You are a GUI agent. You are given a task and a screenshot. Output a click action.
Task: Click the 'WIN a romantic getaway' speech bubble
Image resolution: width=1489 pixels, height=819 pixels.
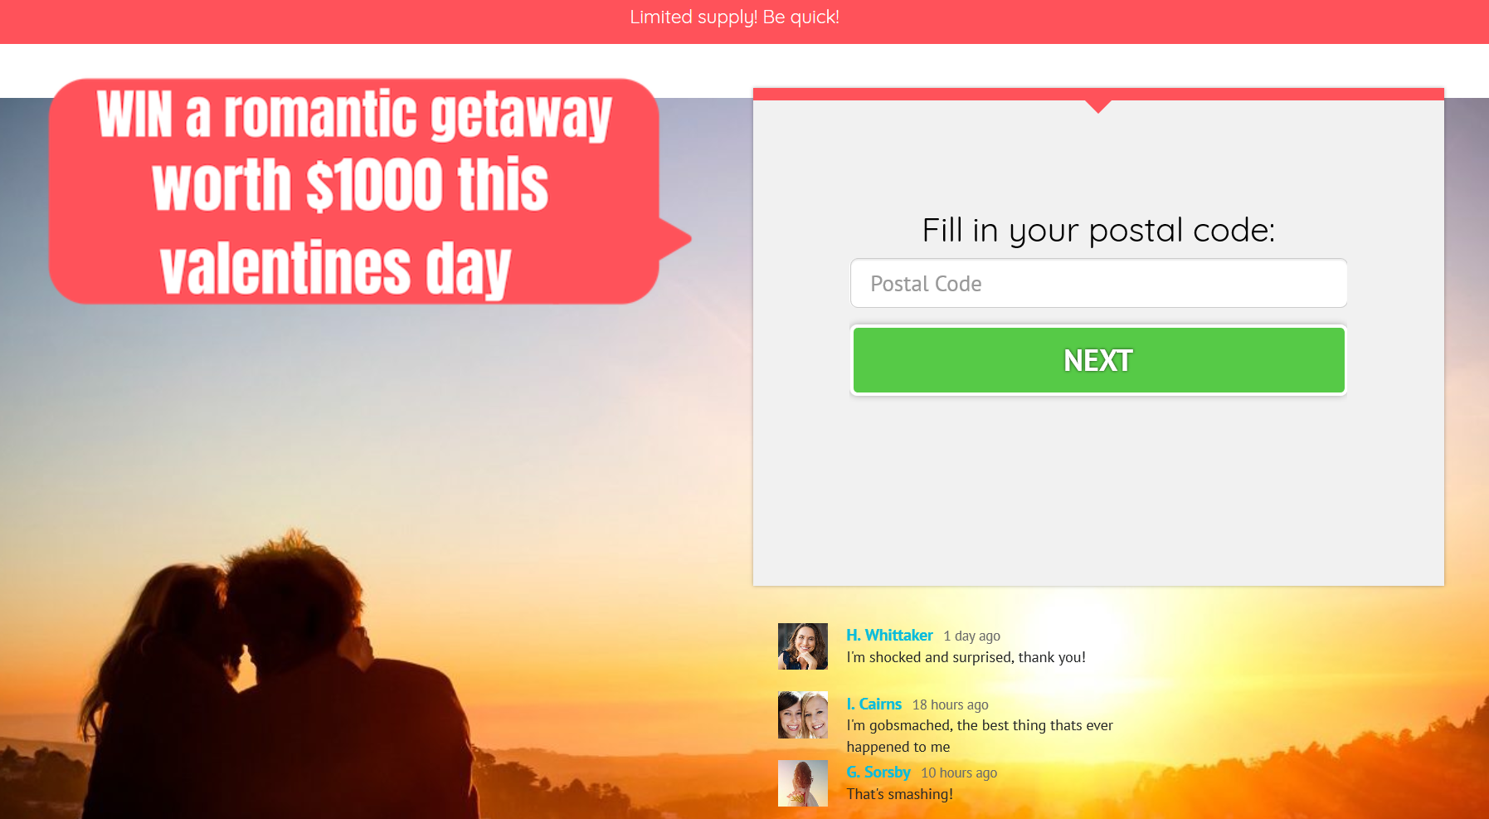pyautogui.click(x=354, y=192)
